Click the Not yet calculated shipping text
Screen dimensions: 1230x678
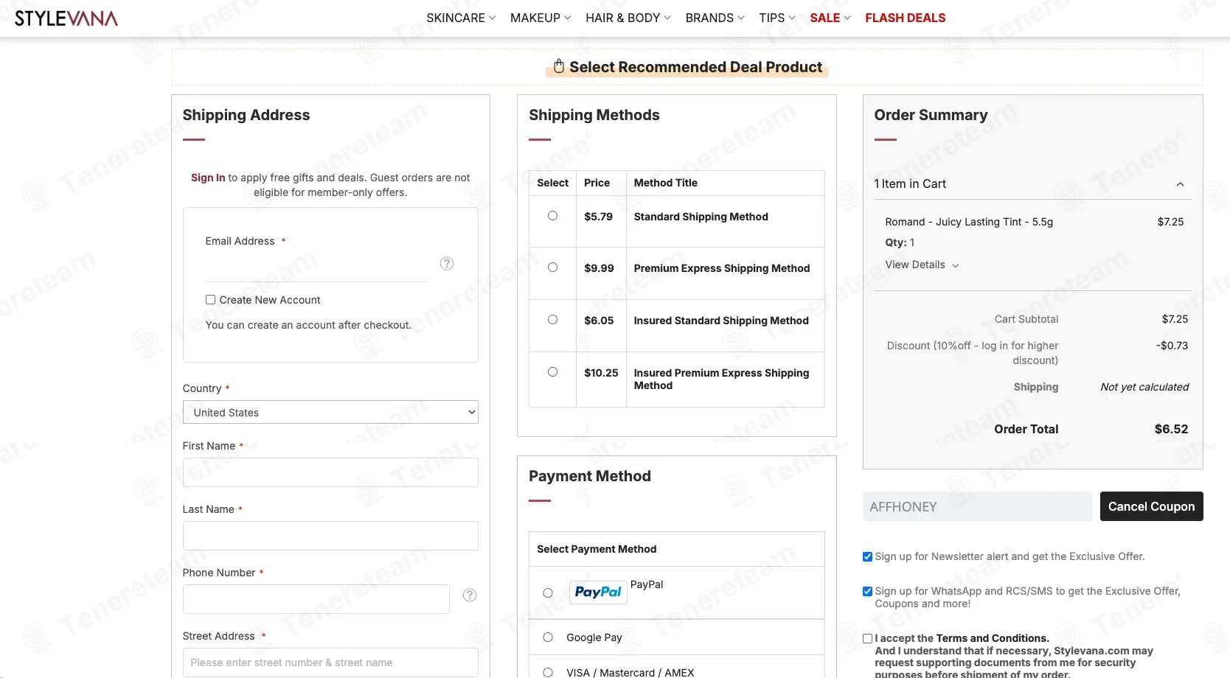(1144, 387)
